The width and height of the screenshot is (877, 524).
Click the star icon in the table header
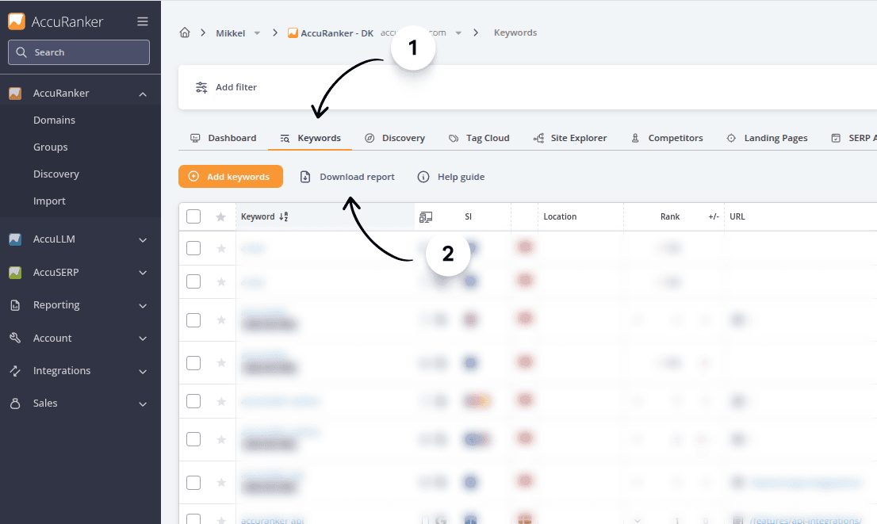pos(221,217)
